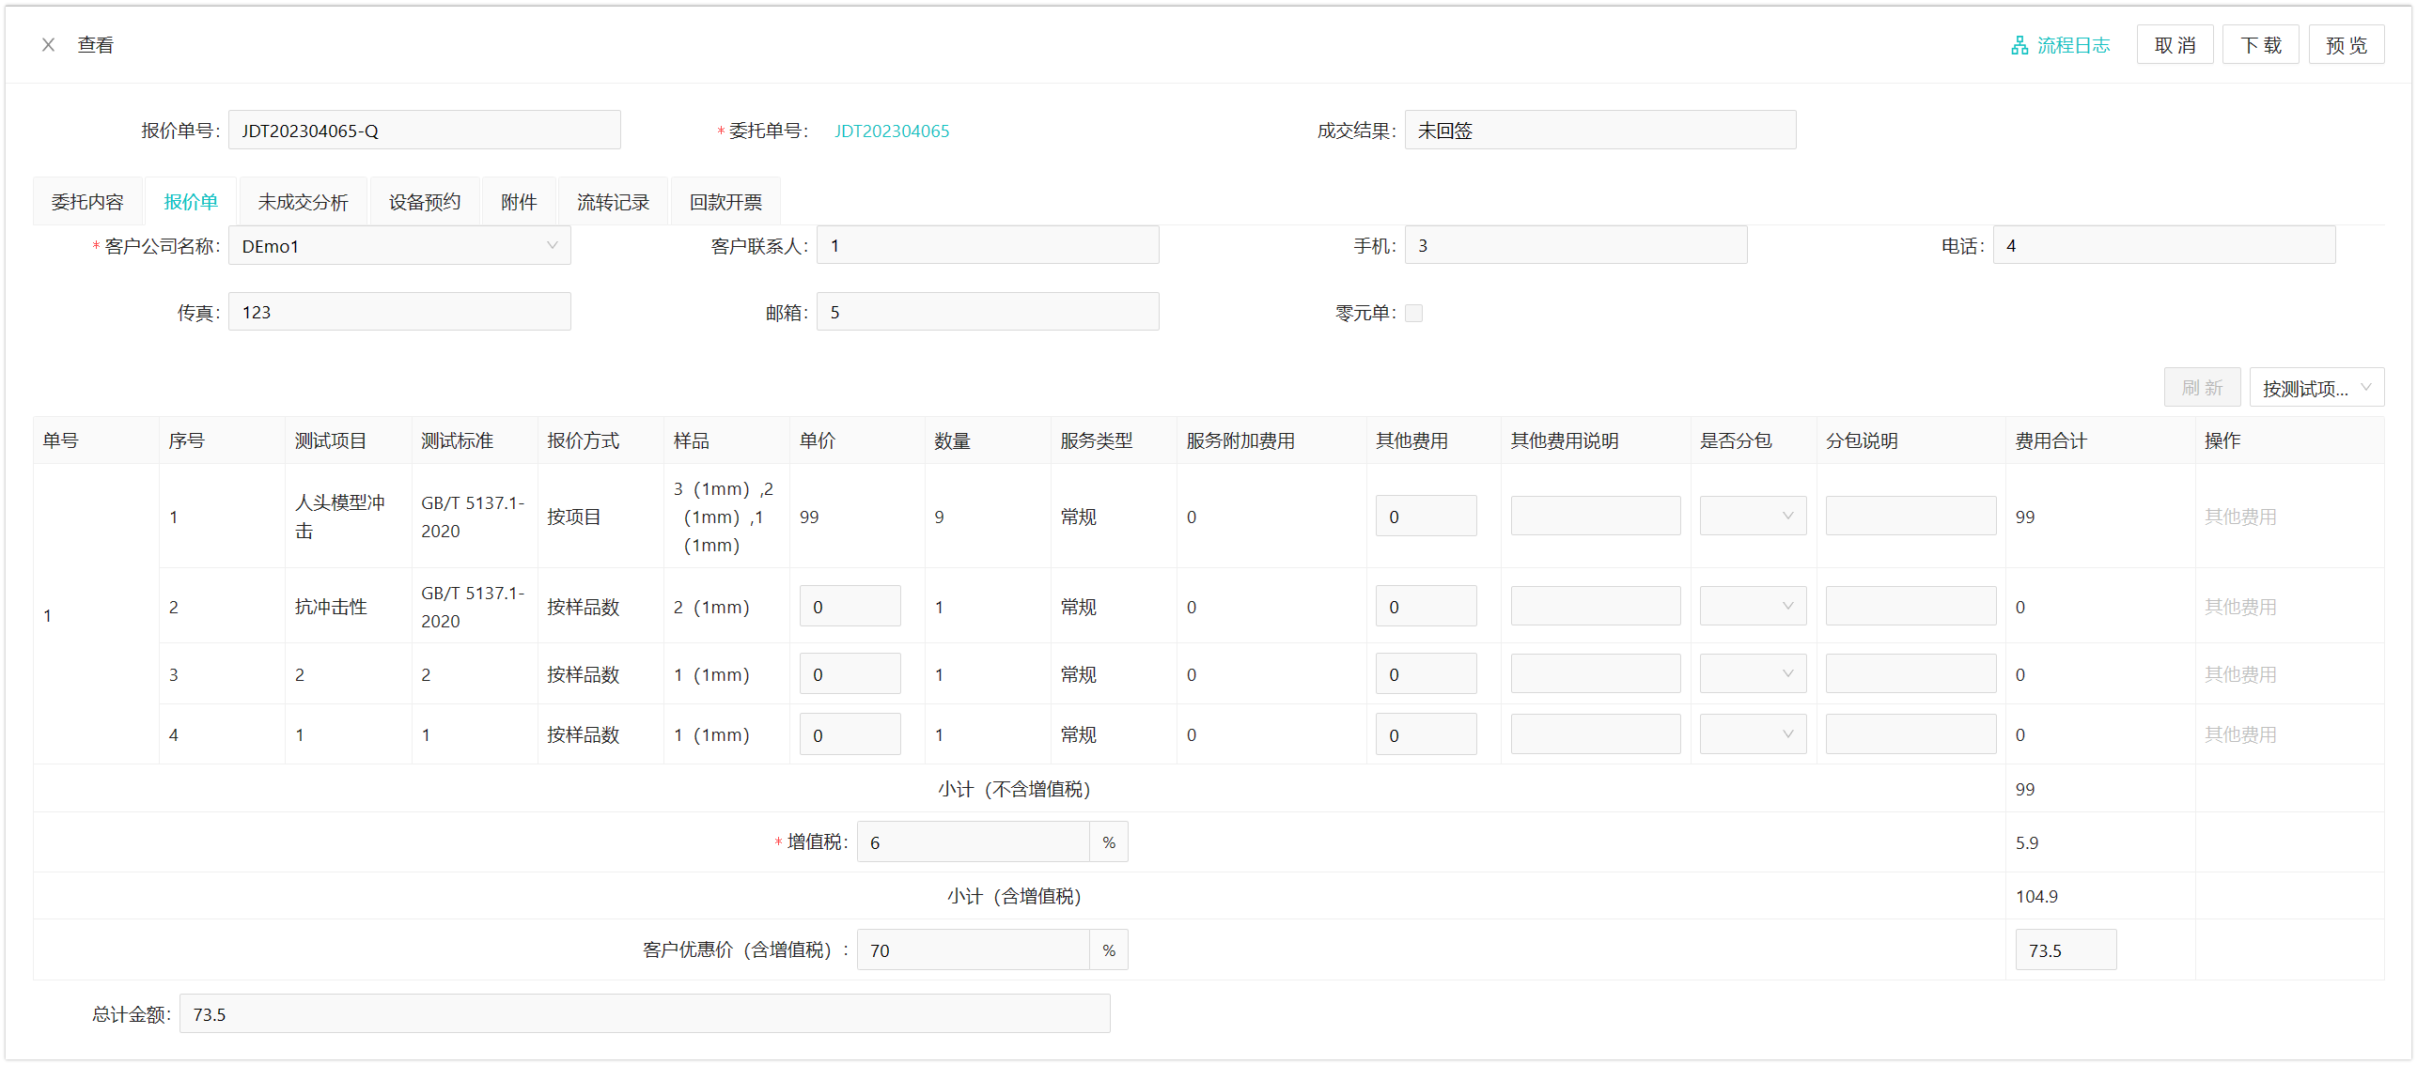2417x1065 pixels.
Task: Click the X close icon beside 查看
Action: pyautogui.click(x=48, y=45)
